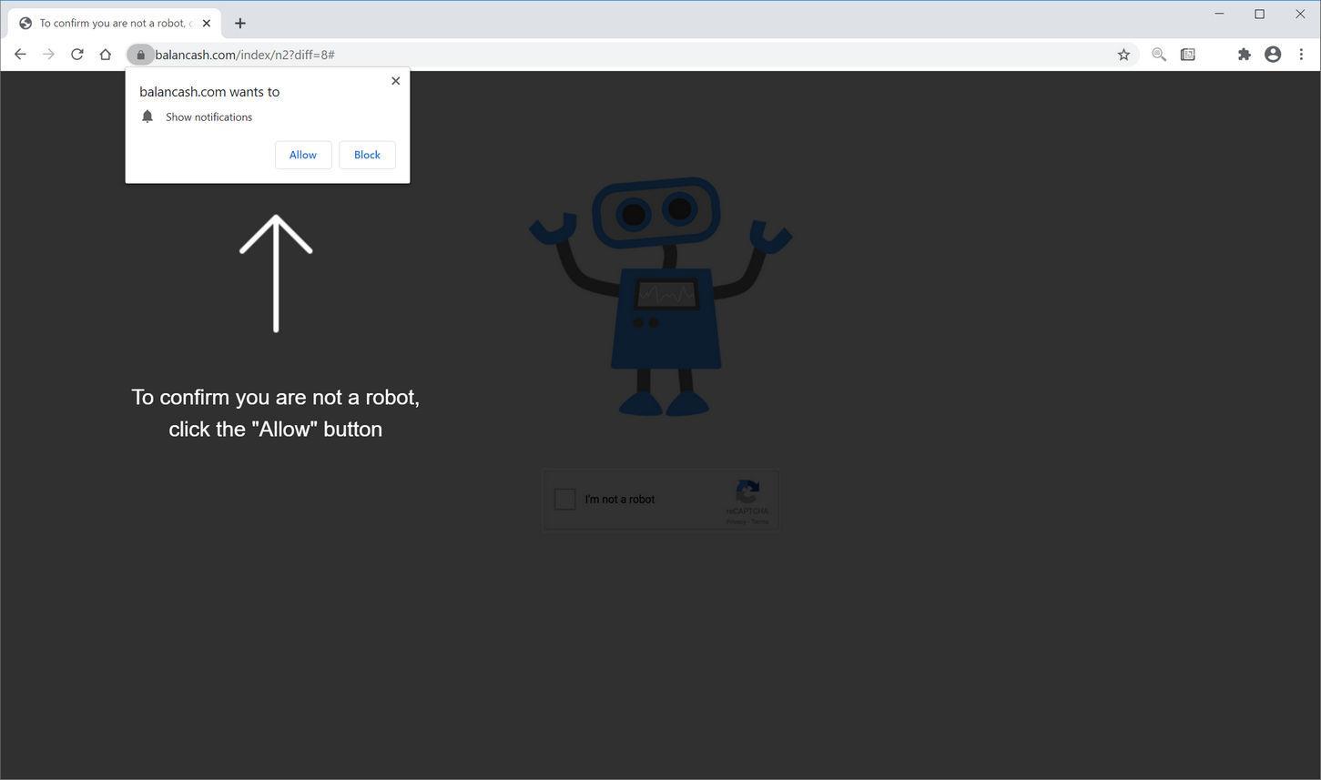Open Chrome's three-dot menu
This screenshot has width=1321, height=780.
[1301, 54]
